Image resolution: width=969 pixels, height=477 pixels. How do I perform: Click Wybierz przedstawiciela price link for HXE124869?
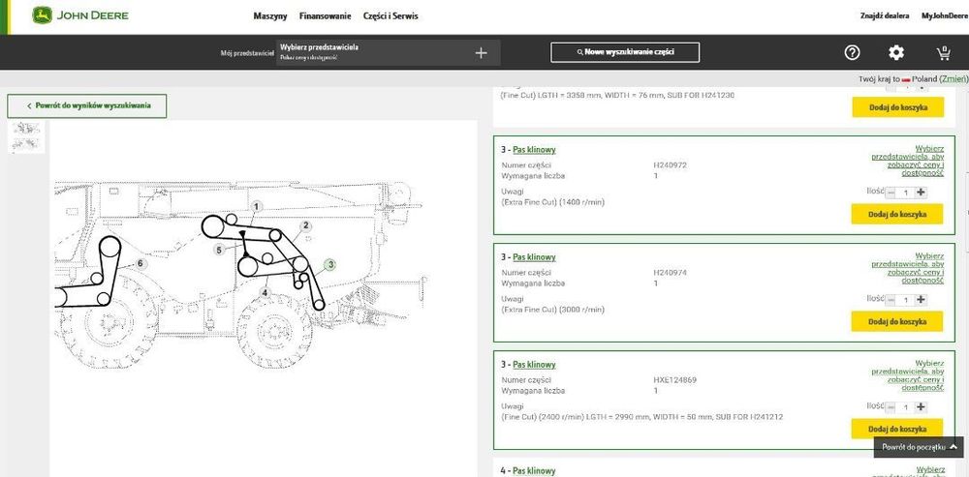coord(908,375)
